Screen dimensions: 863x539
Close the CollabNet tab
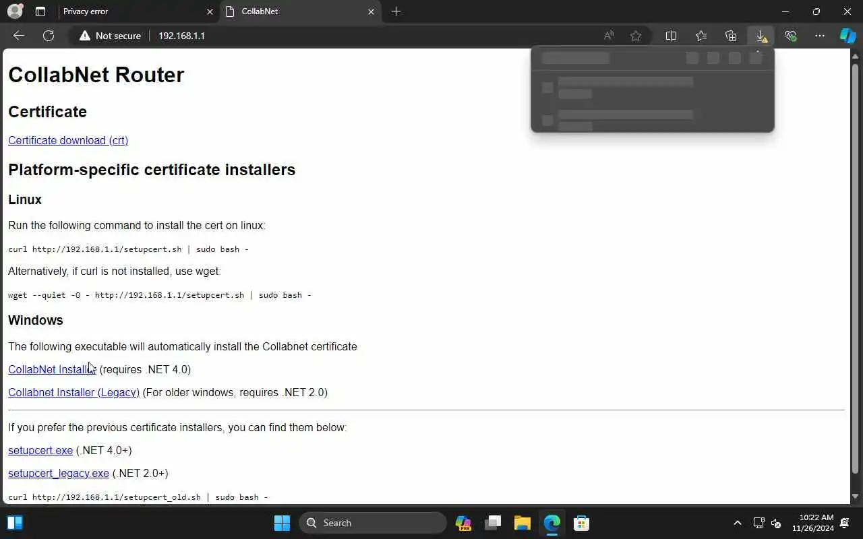click(x=371, y=11)
